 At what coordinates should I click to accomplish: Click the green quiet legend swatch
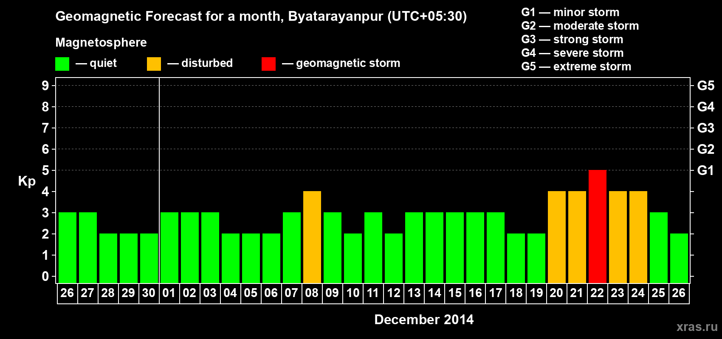62,64
